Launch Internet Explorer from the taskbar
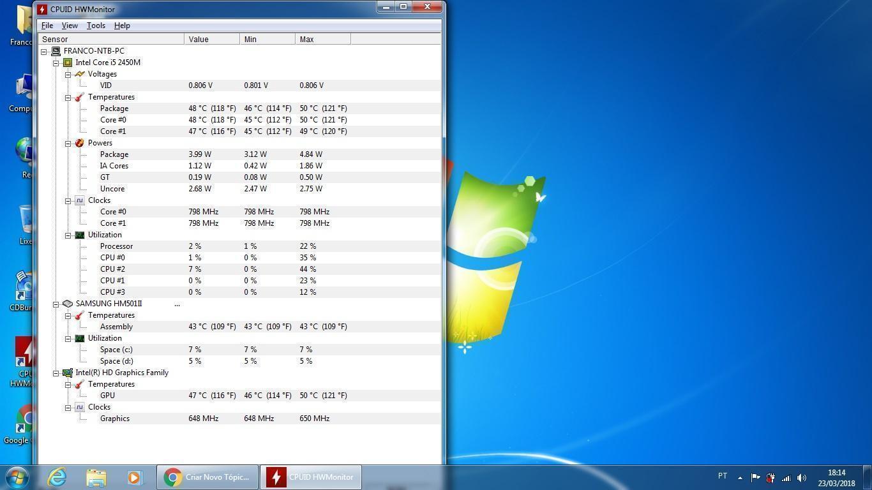 coord(57,477)
